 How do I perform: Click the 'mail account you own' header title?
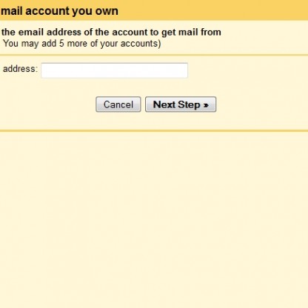coord(59,11)
